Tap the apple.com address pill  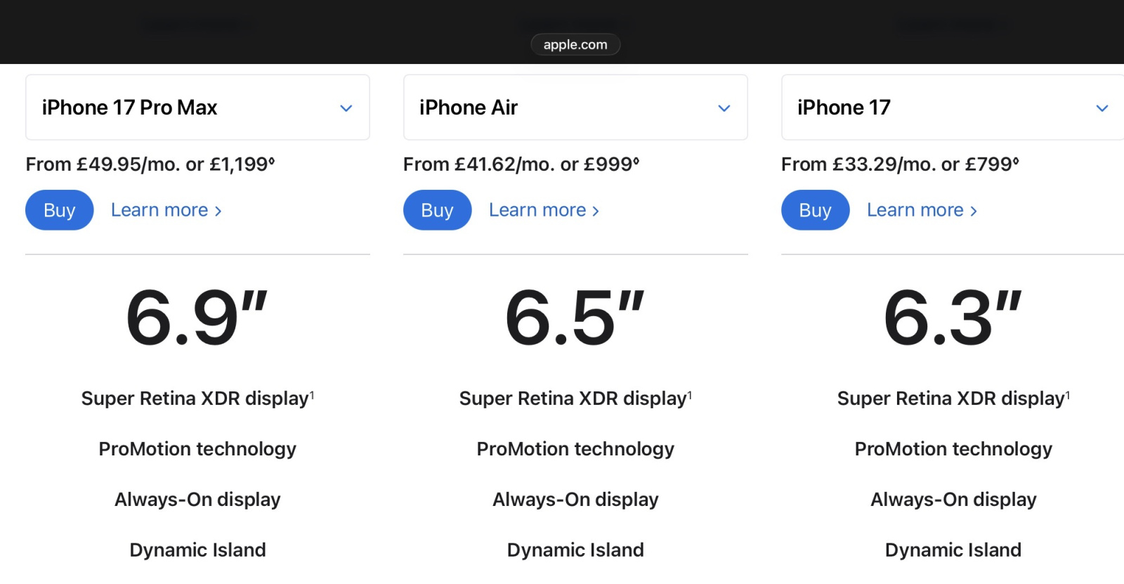coord(575,44)
